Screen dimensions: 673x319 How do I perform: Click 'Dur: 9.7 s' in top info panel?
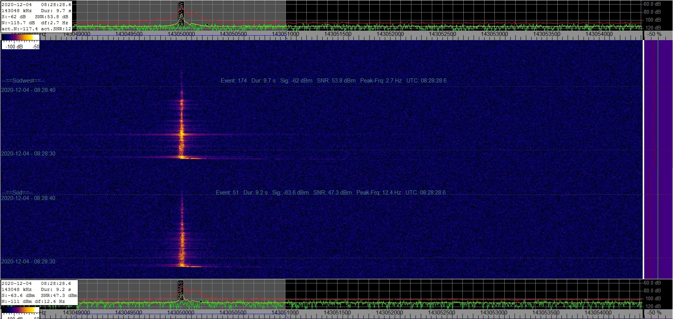coord(56,11)
